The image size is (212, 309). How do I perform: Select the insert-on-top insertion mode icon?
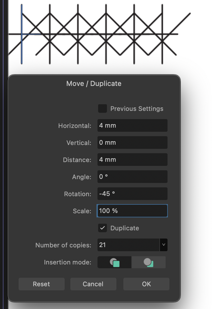click(115, 262)
